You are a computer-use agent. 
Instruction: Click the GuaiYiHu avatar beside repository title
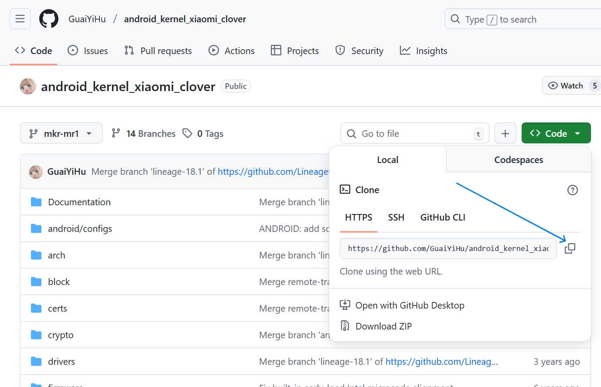(28, 86)
